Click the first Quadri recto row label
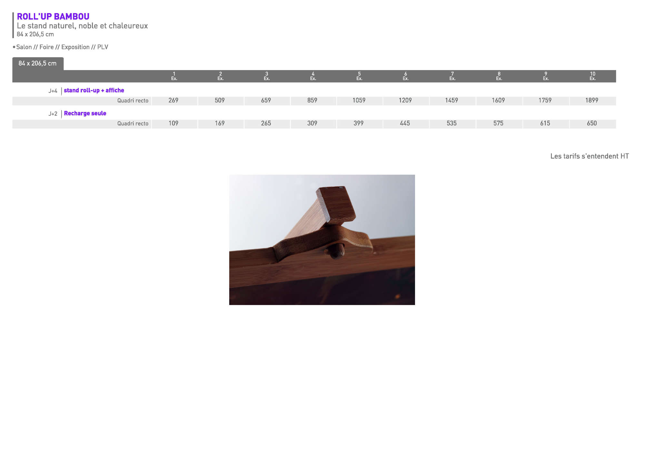645x456 pixels. pos(133,101)
